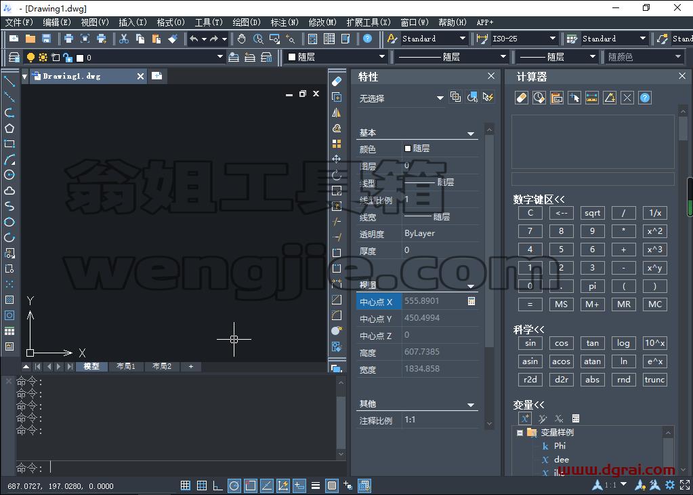
Task: Toggle layer 0 lock padlock icon
Action: 68,58
